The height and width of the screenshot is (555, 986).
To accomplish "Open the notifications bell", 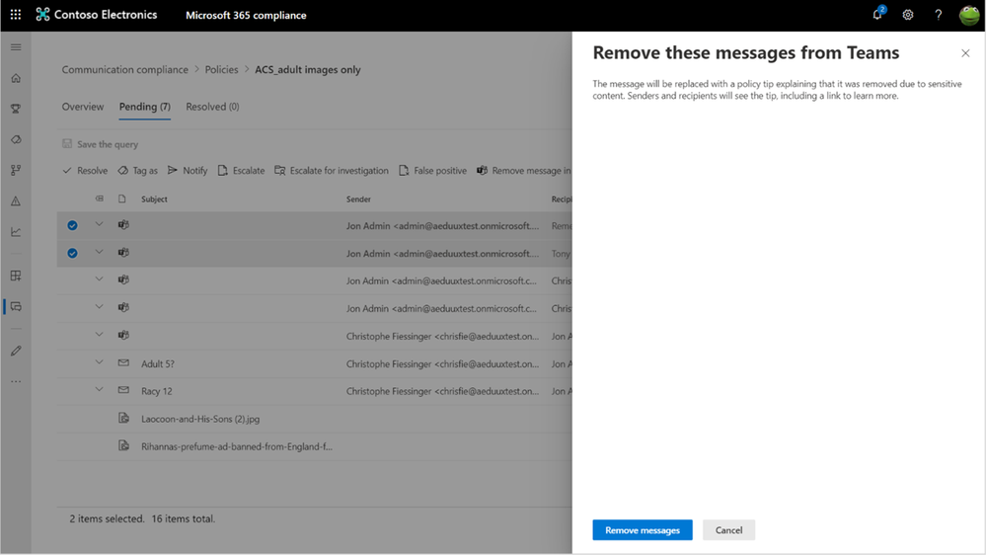I will tap(877, 14).
